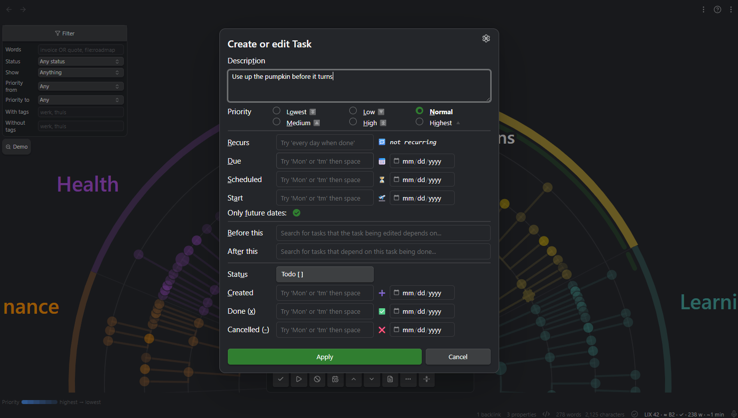Click the up chevron toolbar icon
Viewport: 738px width, 418px height.
354,379
